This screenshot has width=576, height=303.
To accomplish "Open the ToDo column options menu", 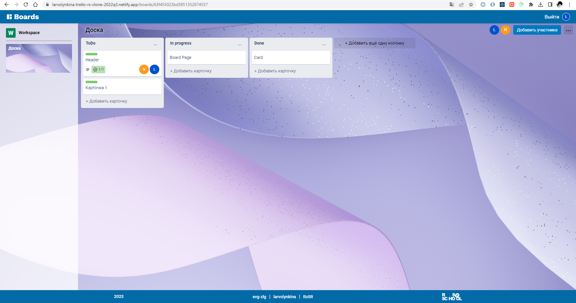I will coord(156,44).
